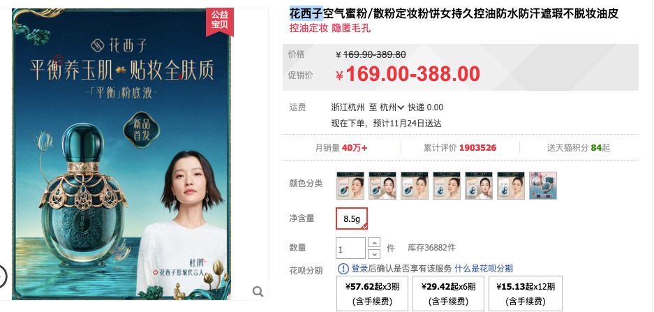Click the quantity input field
Viewport: 654px width, 312px height.
pos(351,248)
